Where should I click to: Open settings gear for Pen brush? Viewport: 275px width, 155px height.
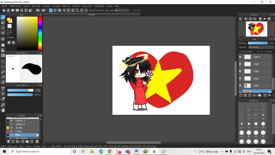37,135
